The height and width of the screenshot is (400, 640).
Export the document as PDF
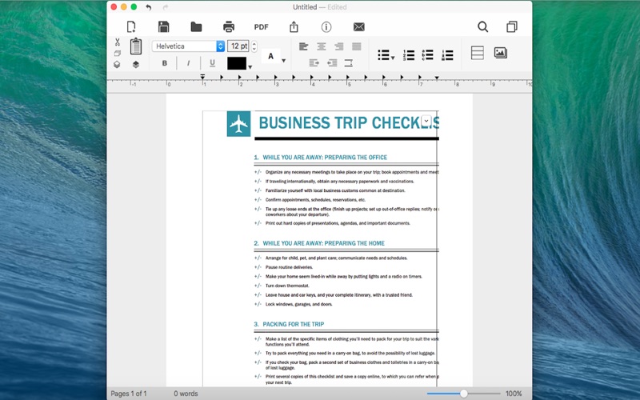[x=262, y=27]
